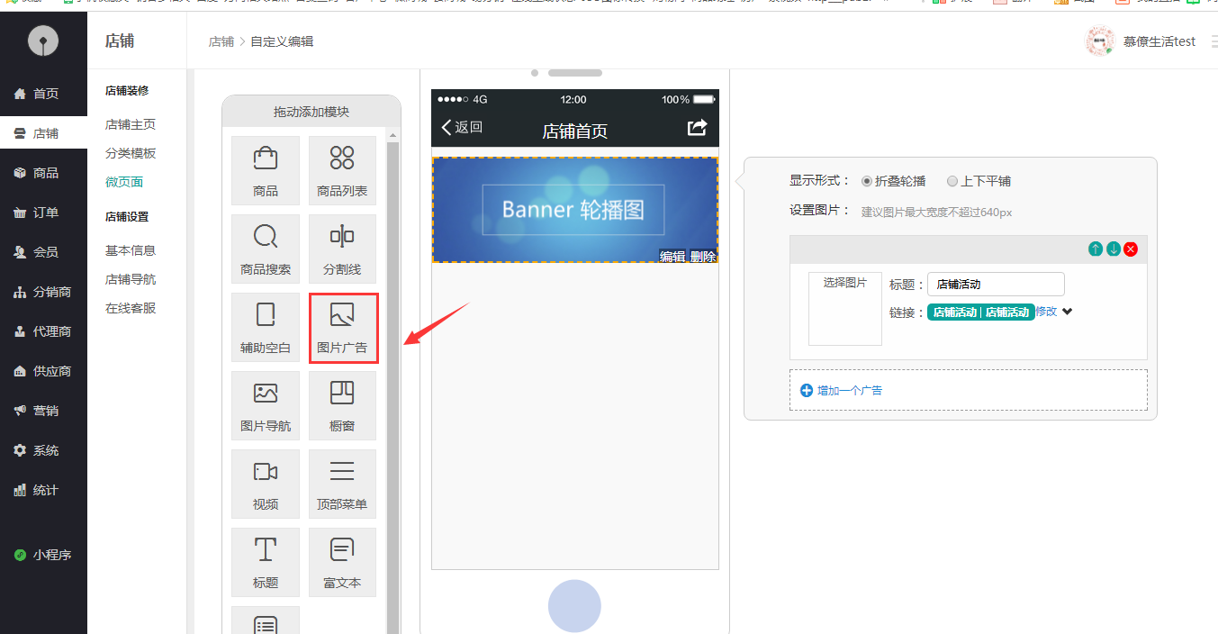1218x634 pixels.
Task: Expand the link dropdown arrow next to 修改
Action: (x=1068, y=312)
